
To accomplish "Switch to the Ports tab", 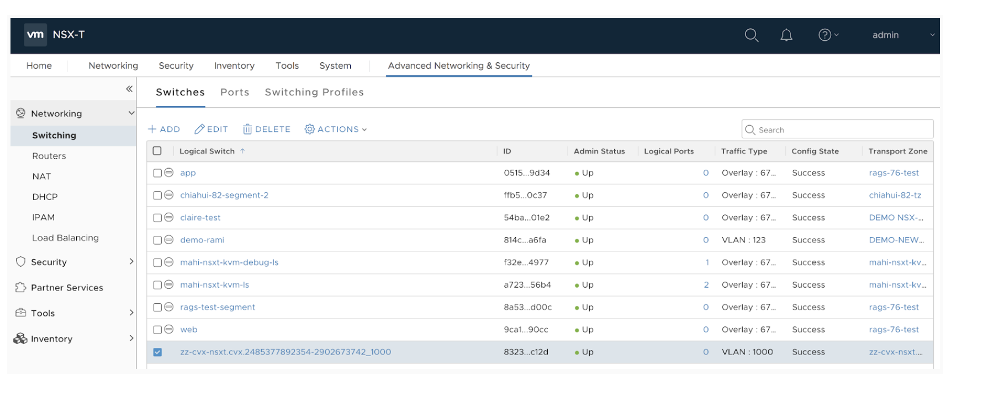I will pos(235,92).
